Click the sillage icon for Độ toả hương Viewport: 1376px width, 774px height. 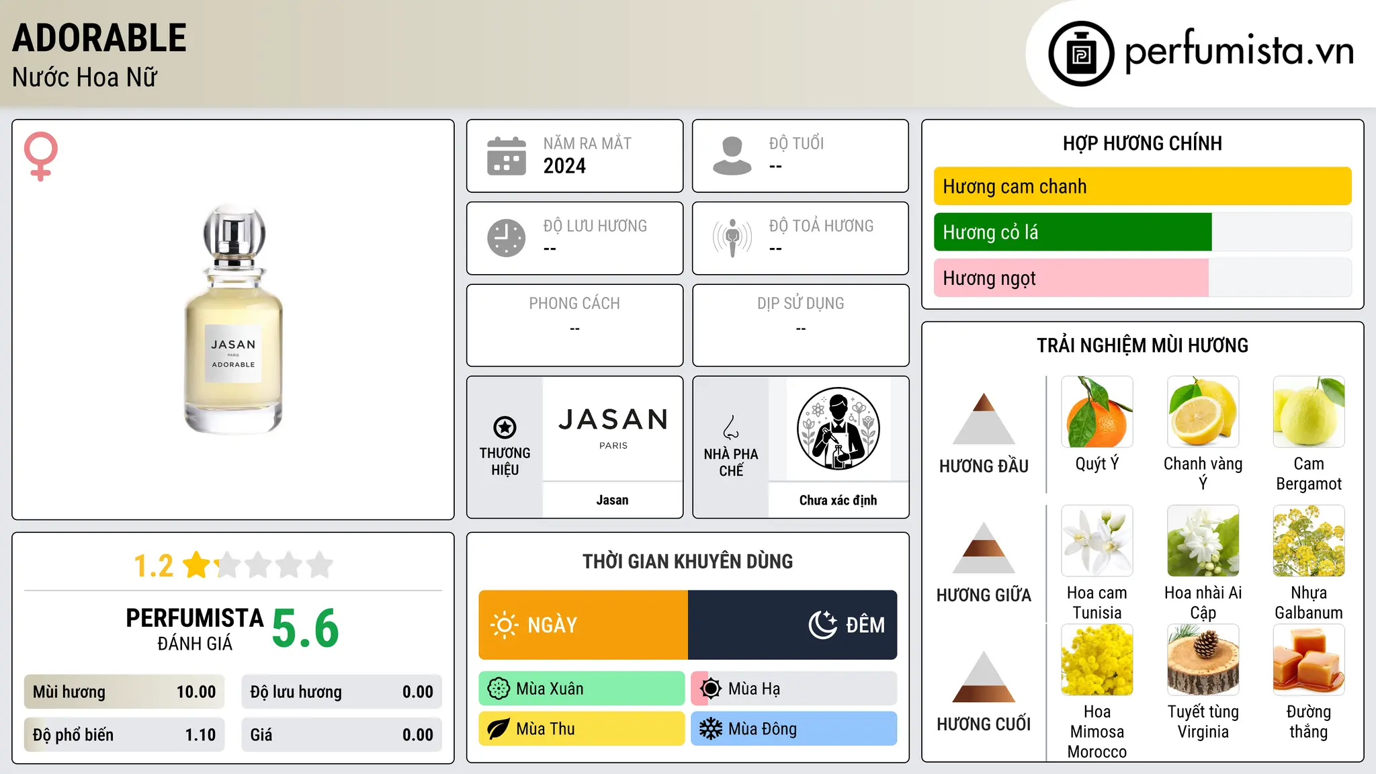pyautogui.click(x=732, y=238)
